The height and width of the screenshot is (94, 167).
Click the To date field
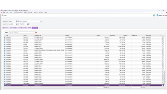pos(23,24)
